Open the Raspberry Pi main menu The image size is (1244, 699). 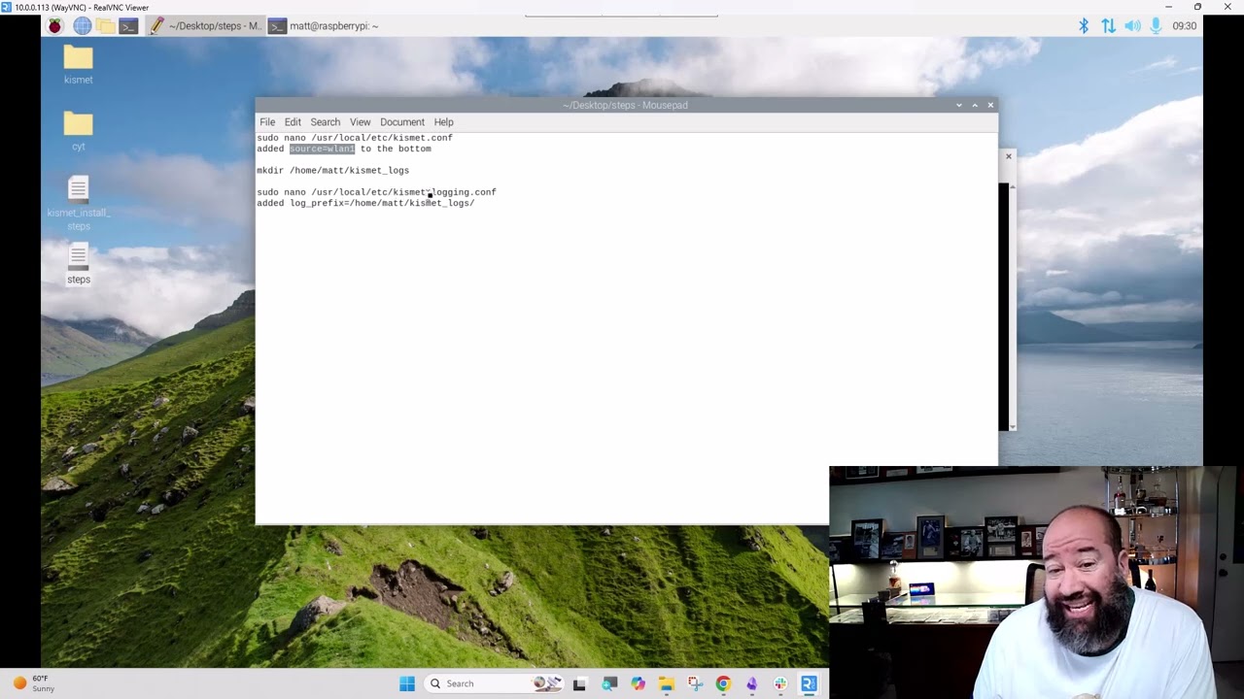click(x=54, y=26)
